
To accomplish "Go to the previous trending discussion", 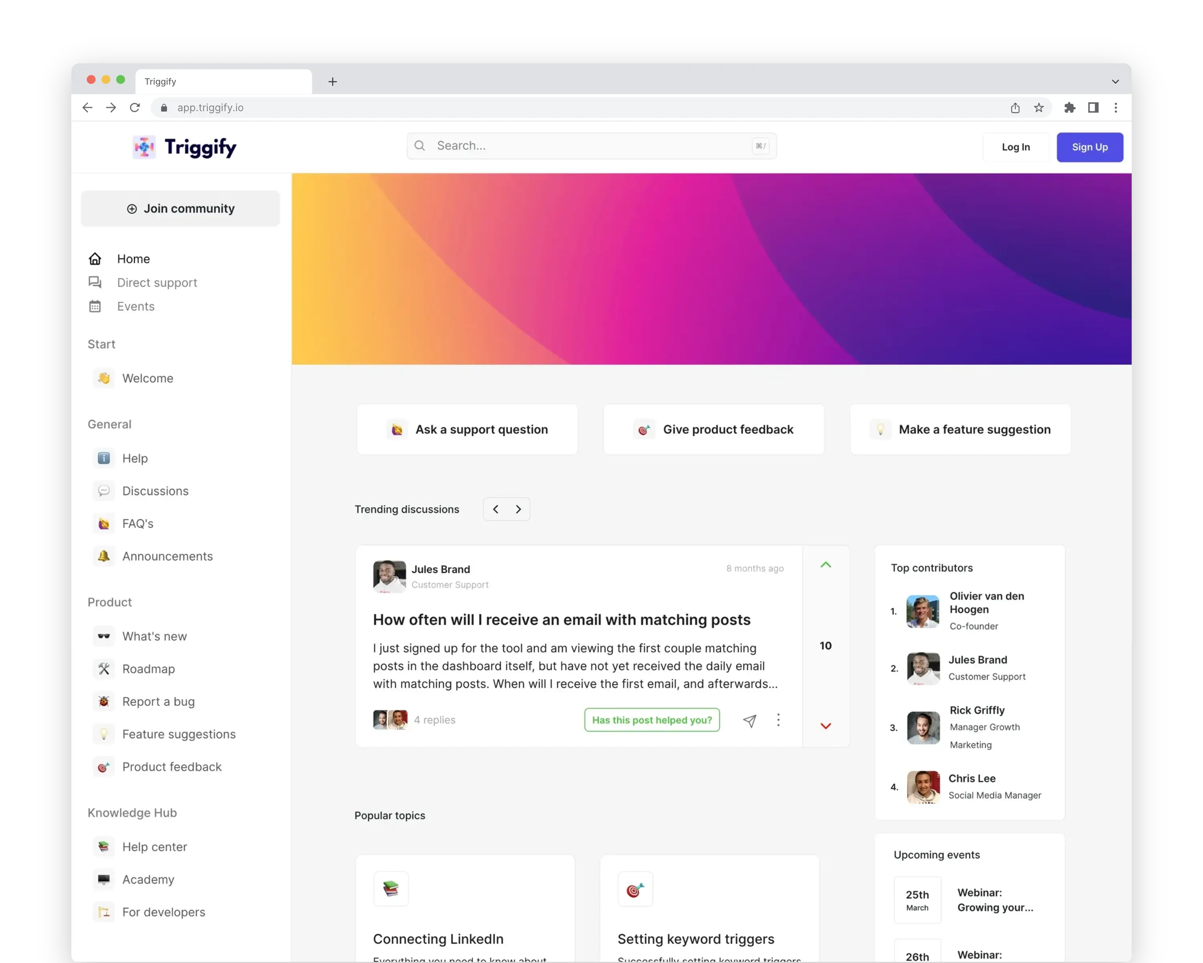I will [496, 509].
